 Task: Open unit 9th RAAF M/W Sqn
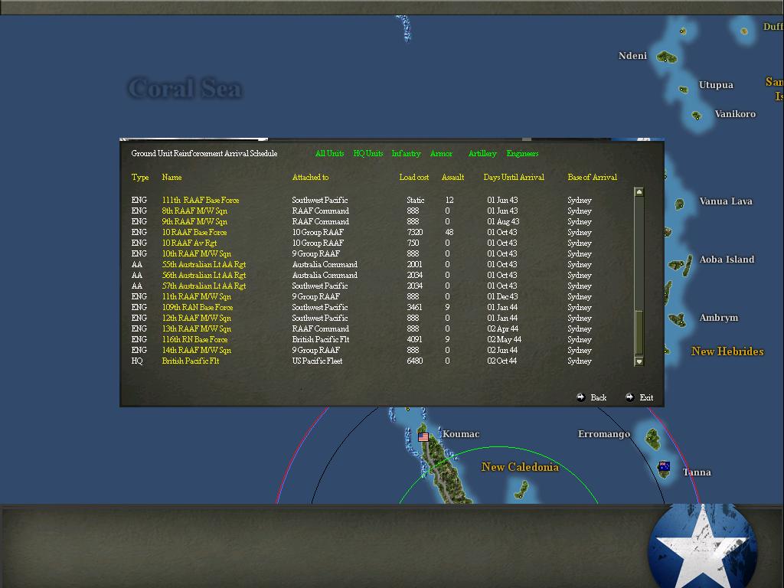tap(194, 221)
